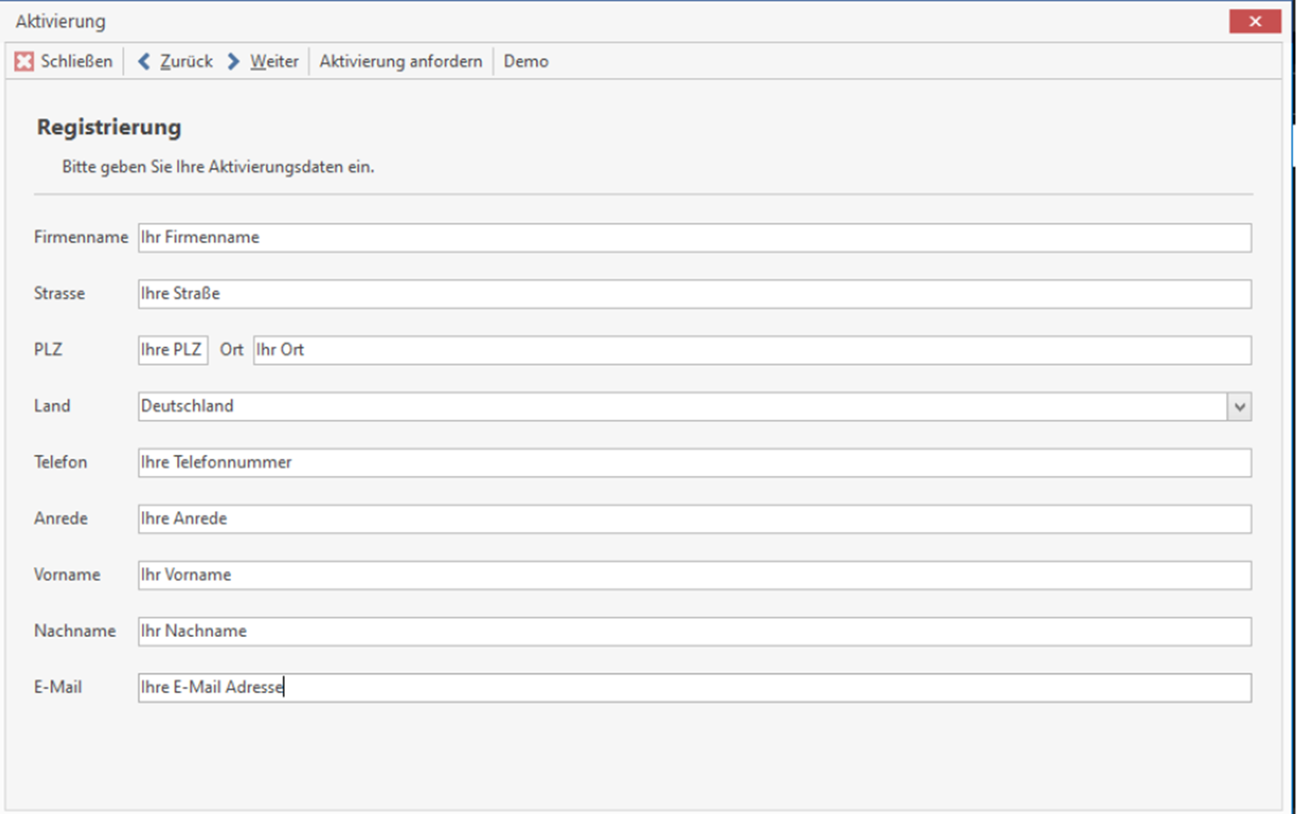The height and width of the screenshot is (814, 1302).
Task: Click the red X icon beside Schließen
Action: click(24, 62)
